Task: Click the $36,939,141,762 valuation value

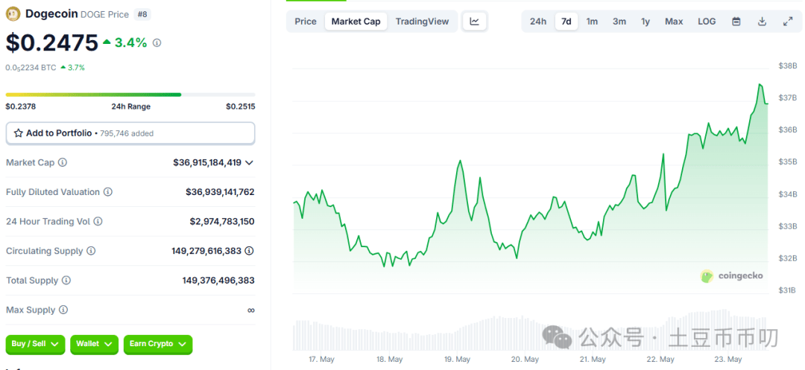Action: coord(220,192)
